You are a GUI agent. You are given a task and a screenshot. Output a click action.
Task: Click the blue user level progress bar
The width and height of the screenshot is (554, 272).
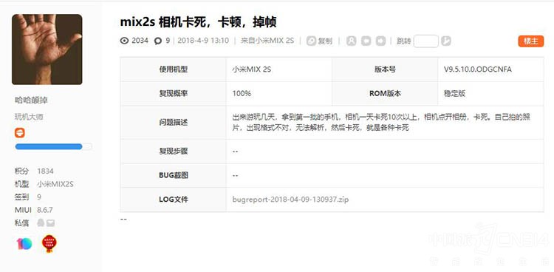click(53, 146)
